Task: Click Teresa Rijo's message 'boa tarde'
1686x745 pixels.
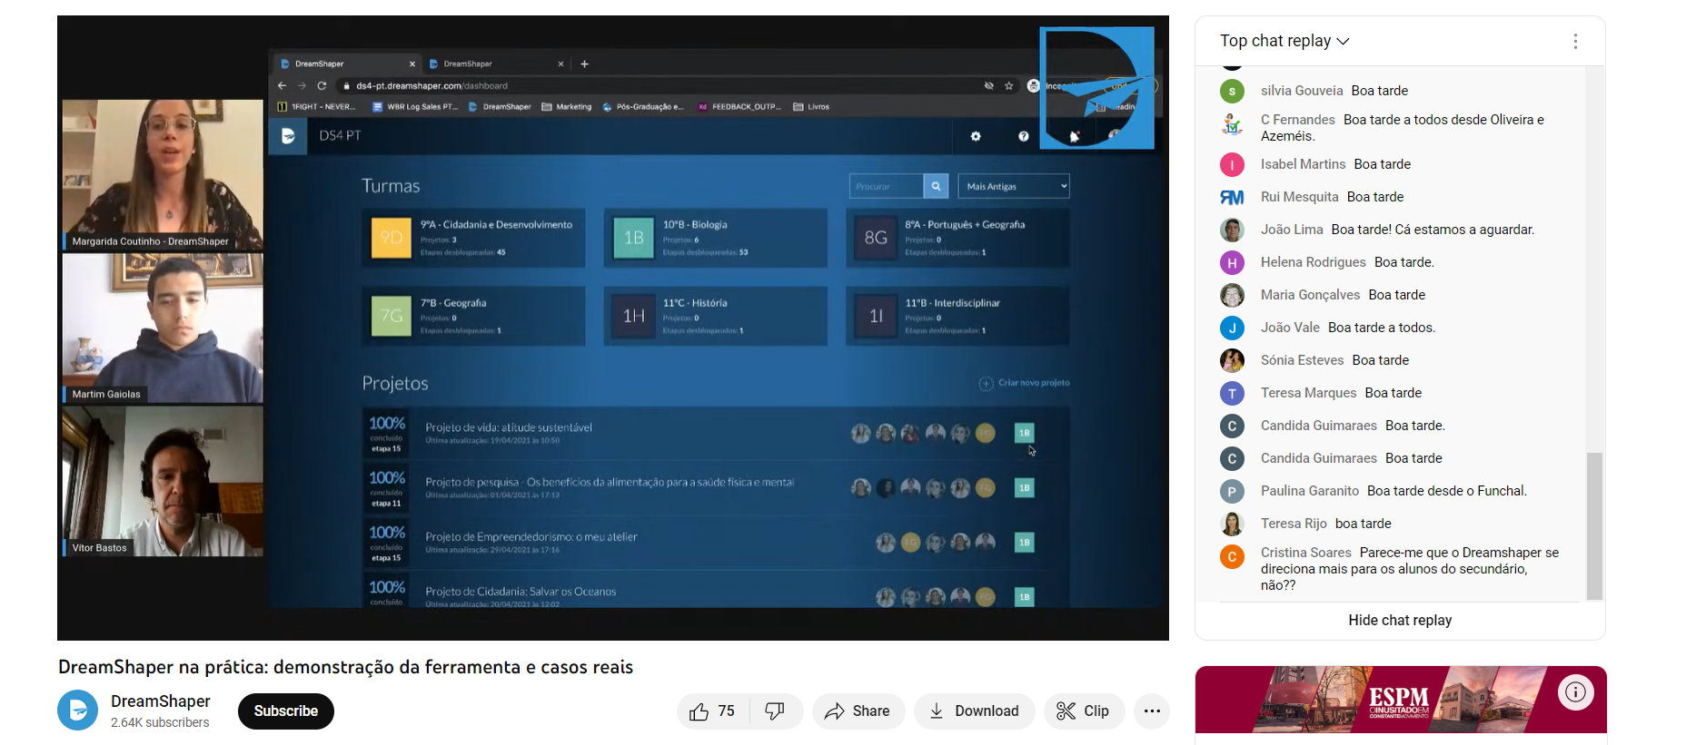Action: (x=1364, y=524)
